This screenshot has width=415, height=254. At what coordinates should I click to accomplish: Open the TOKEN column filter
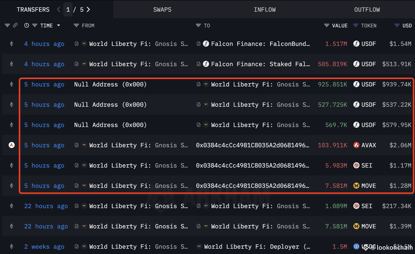(x=356, y=25)
